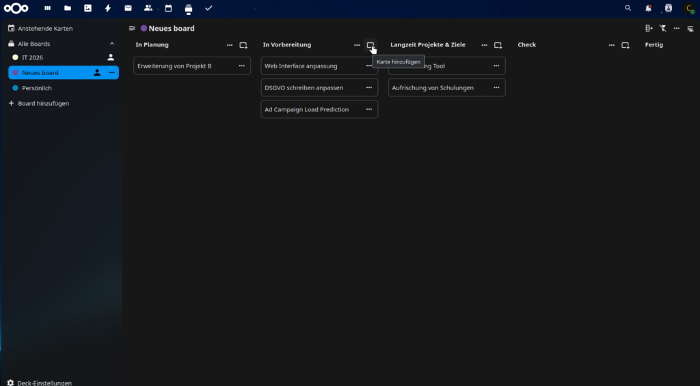Image resolution: width=700 pixels, height=386 pixels.
Task: Collapse the Alle Boards section
Action: click(x=112, y=44)
